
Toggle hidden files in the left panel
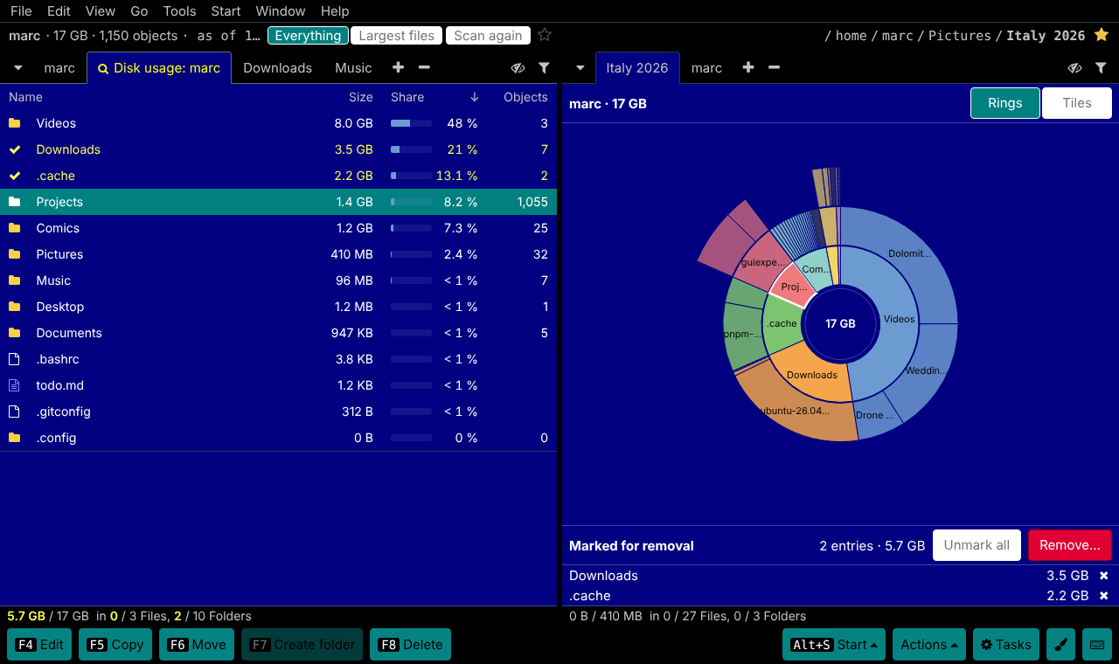coord(518,68)
